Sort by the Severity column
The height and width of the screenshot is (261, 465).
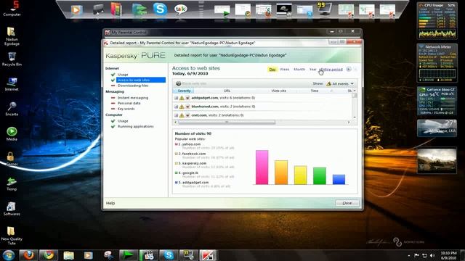(184, 91)
